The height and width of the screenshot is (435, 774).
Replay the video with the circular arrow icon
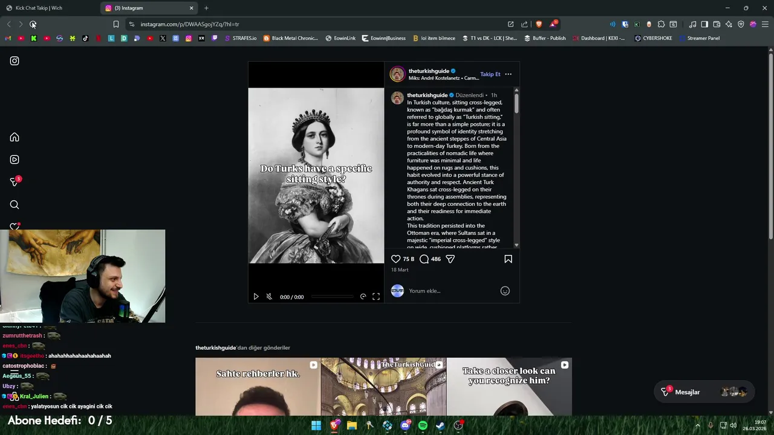(x=363, y=297)
